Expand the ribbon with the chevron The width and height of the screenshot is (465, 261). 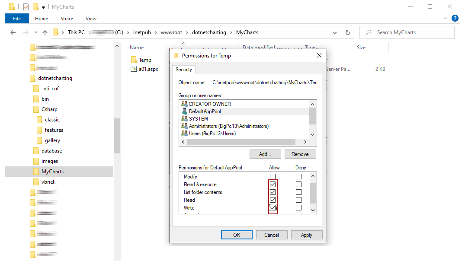coord(446,19)
